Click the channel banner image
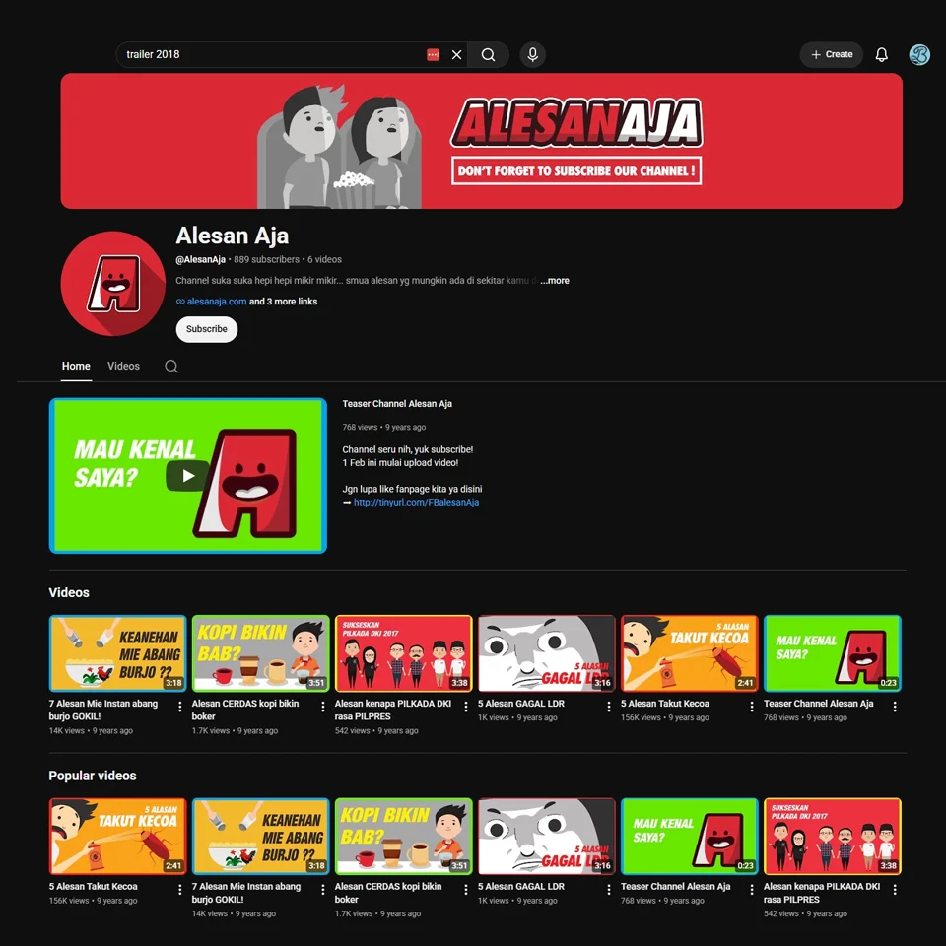This screenshot has height=946, width=946. point(482,141)
